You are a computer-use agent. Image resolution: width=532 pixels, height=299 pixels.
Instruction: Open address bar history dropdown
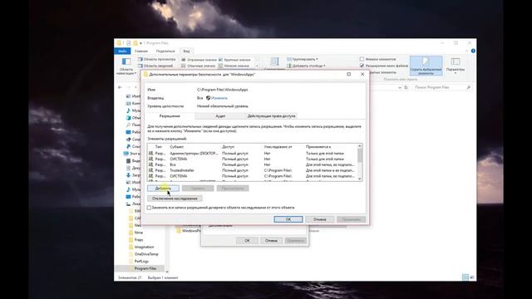400,87
